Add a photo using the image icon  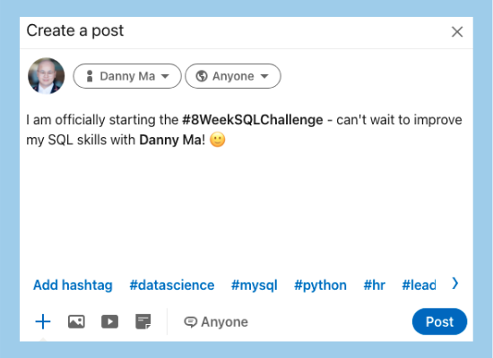tap(76, 322)
